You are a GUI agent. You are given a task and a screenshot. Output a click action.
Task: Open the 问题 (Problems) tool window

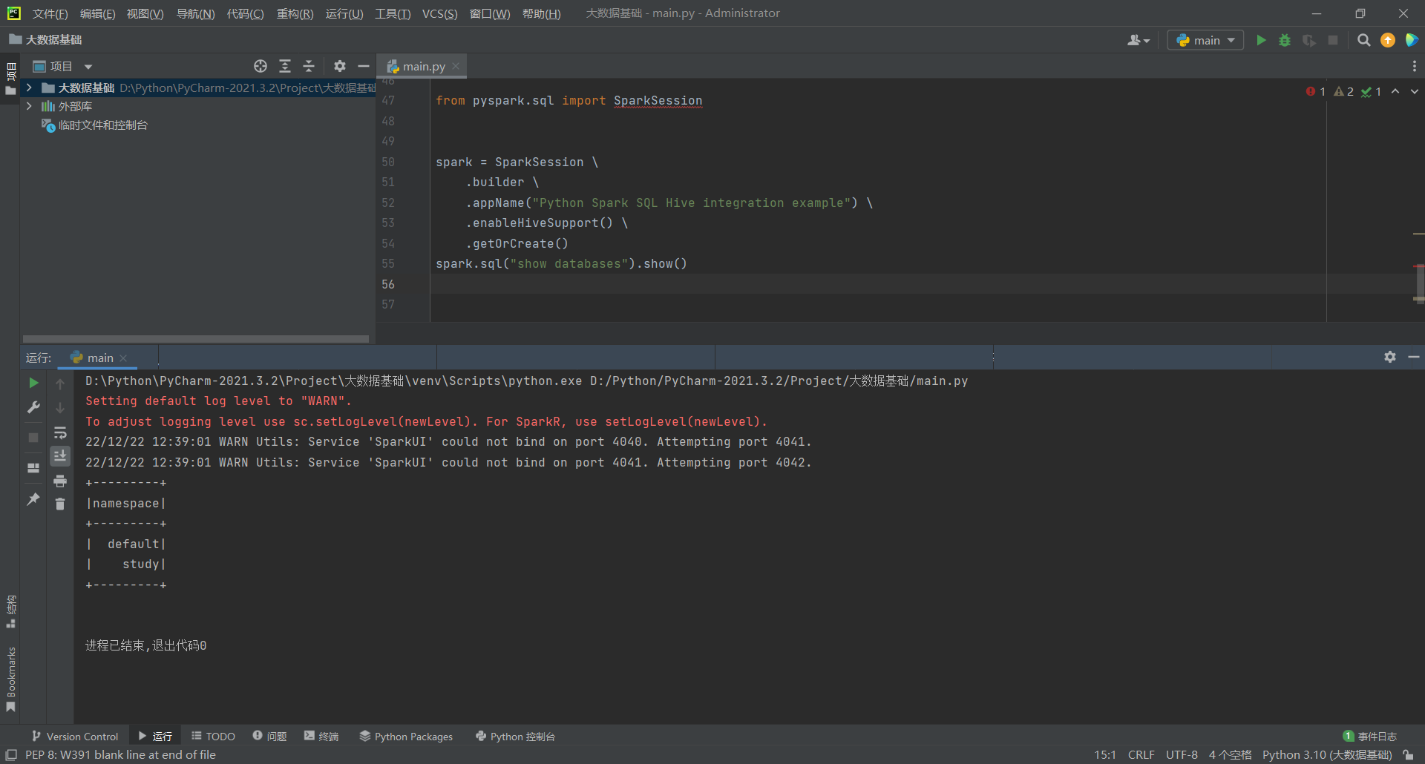269,737
